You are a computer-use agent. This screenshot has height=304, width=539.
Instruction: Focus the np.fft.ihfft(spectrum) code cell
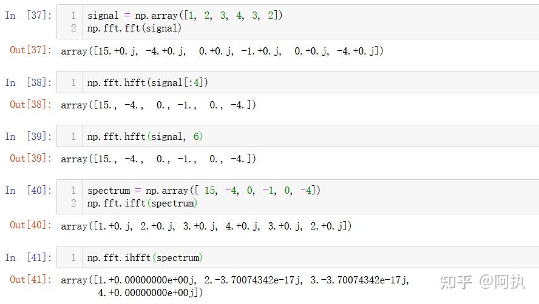(x=297, y=257)
